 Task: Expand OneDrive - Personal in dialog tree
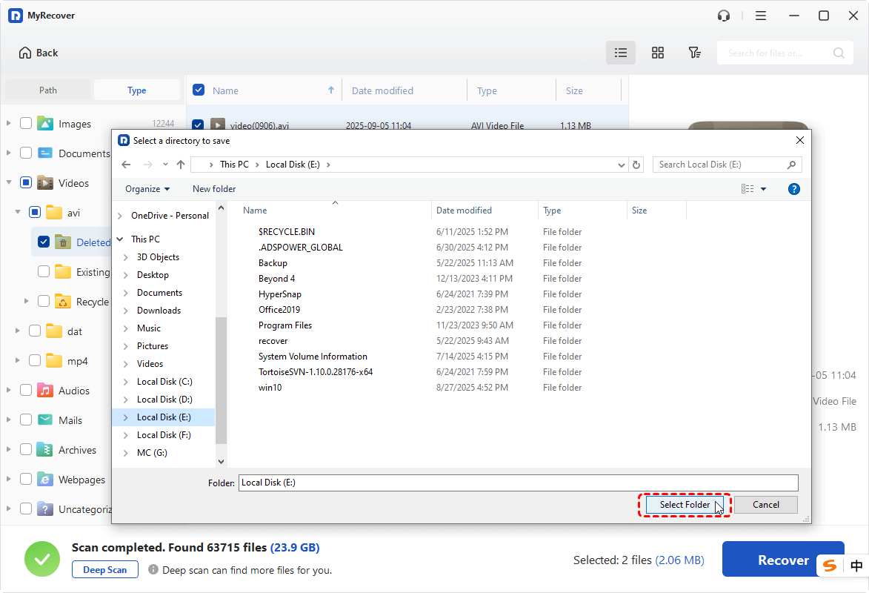(x=120, y=216)
